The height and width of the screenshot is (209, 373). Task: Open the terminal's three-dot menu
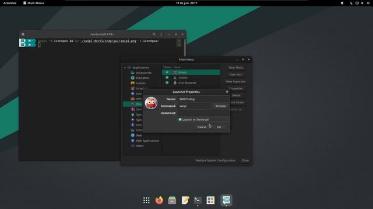click(161, 34)
